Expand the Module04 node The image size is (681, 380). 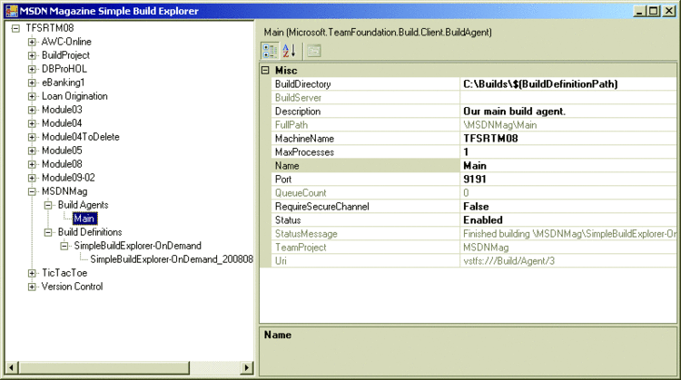click(32, 123)
